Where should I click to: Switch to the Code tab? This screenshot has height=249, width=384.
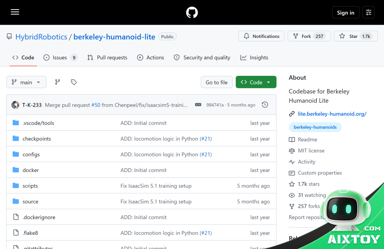pos(23,57)
